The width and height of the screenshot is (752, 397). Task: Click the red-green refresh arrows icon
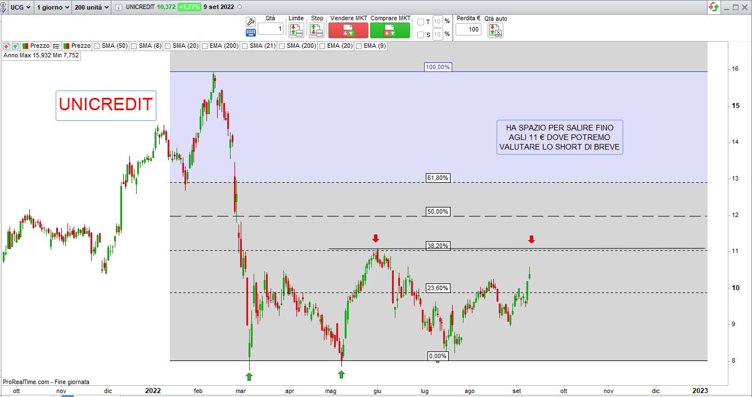tap(713, 7)
